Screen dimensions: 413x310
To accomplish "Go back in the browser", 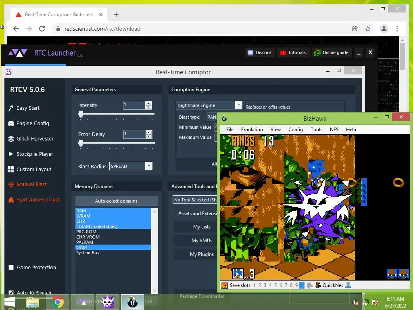I will (x=16, y=29).
